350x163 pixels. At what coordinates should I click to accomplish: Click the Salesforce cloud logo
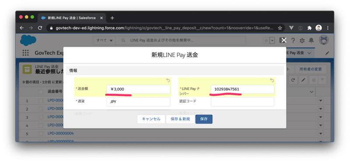[x=28, y=41]
